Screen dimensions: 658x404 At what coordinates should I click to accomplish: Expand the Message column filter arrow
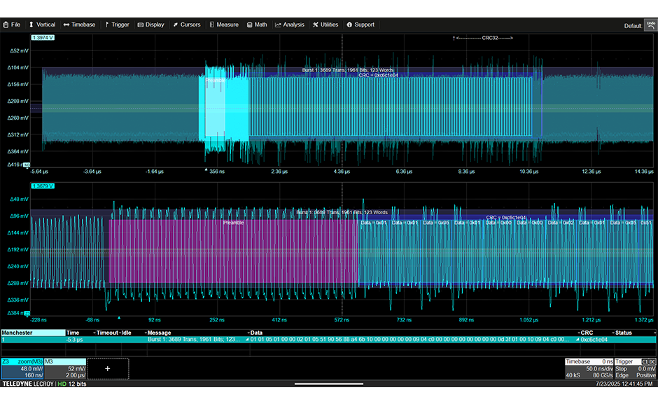pos(146,333)
